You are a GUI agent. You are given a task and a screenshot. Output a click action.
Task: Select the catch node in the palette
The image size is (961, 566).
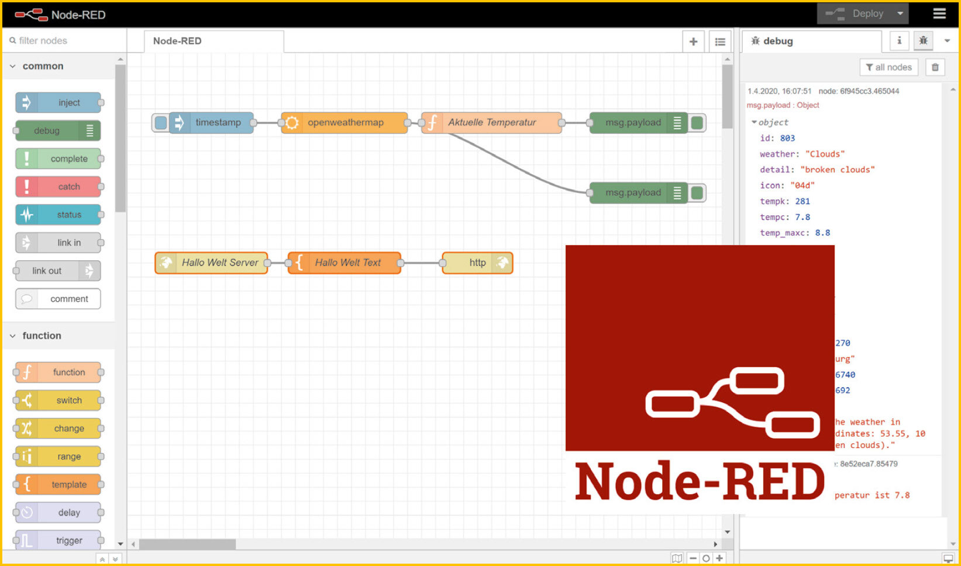58,187
